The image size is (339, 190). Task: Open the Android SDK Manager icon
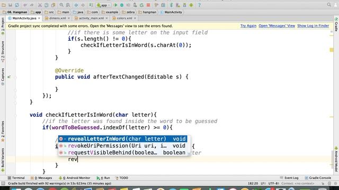pos(184,5)
